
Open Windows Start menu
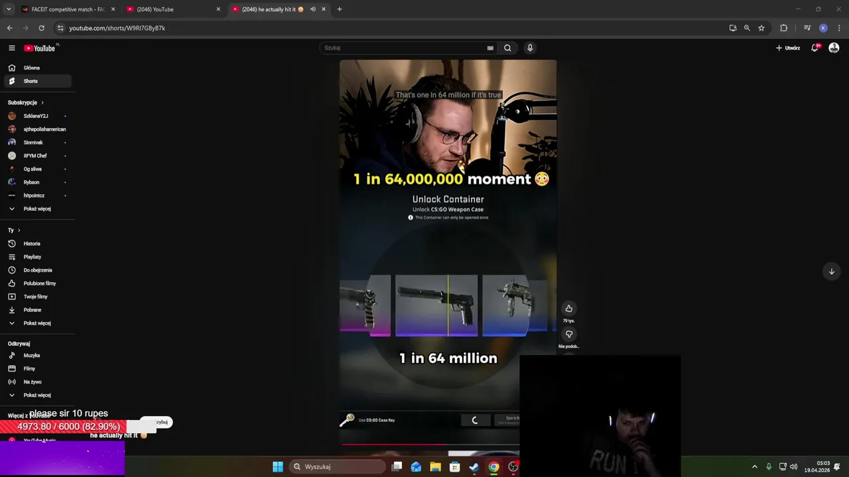pos(278,466)
